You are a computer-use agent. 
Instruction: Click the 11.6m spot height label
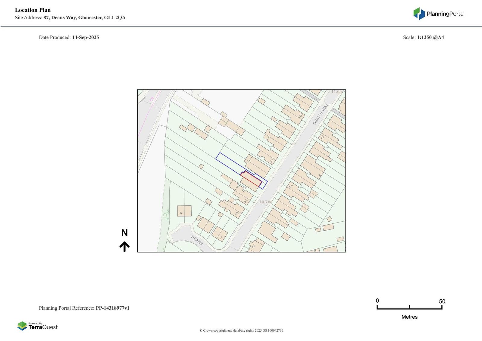(x=337, y=91)
